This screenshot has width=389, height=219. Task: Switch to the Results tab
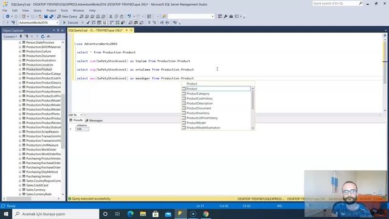point(76,120)
